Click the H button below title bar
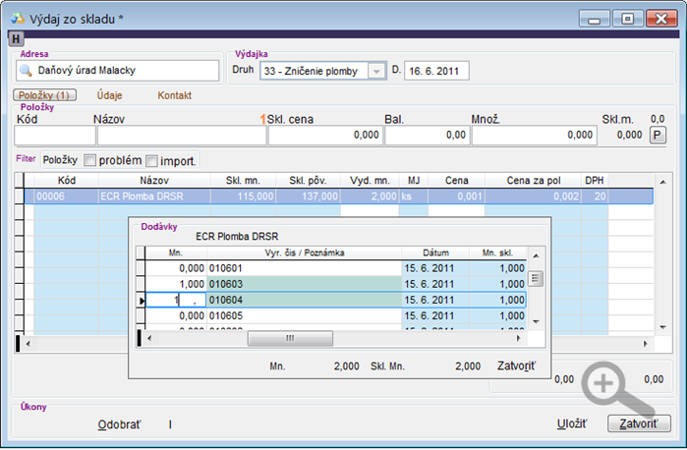This screenshot has height=450, width=687. [x=16, y=39]
